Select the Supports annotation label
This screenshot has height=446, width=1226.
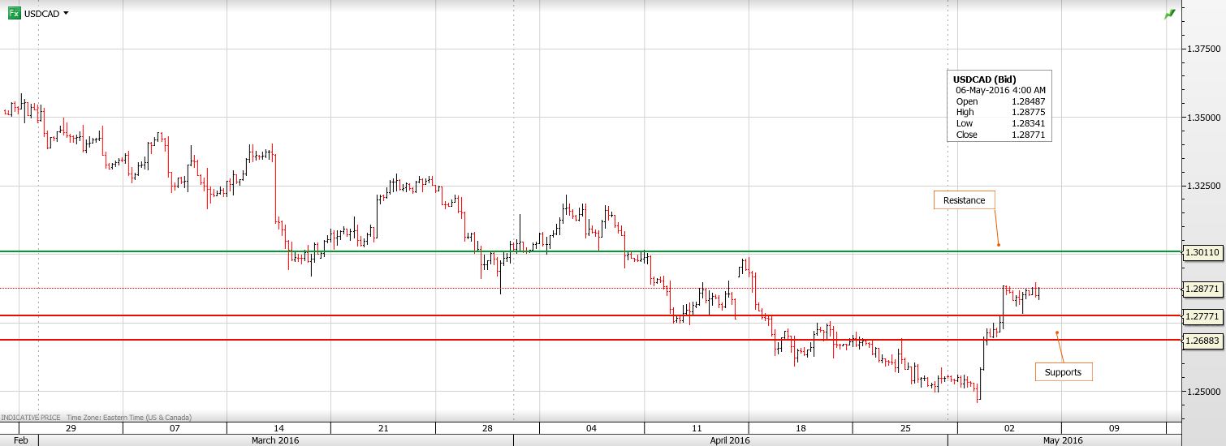1063,372
